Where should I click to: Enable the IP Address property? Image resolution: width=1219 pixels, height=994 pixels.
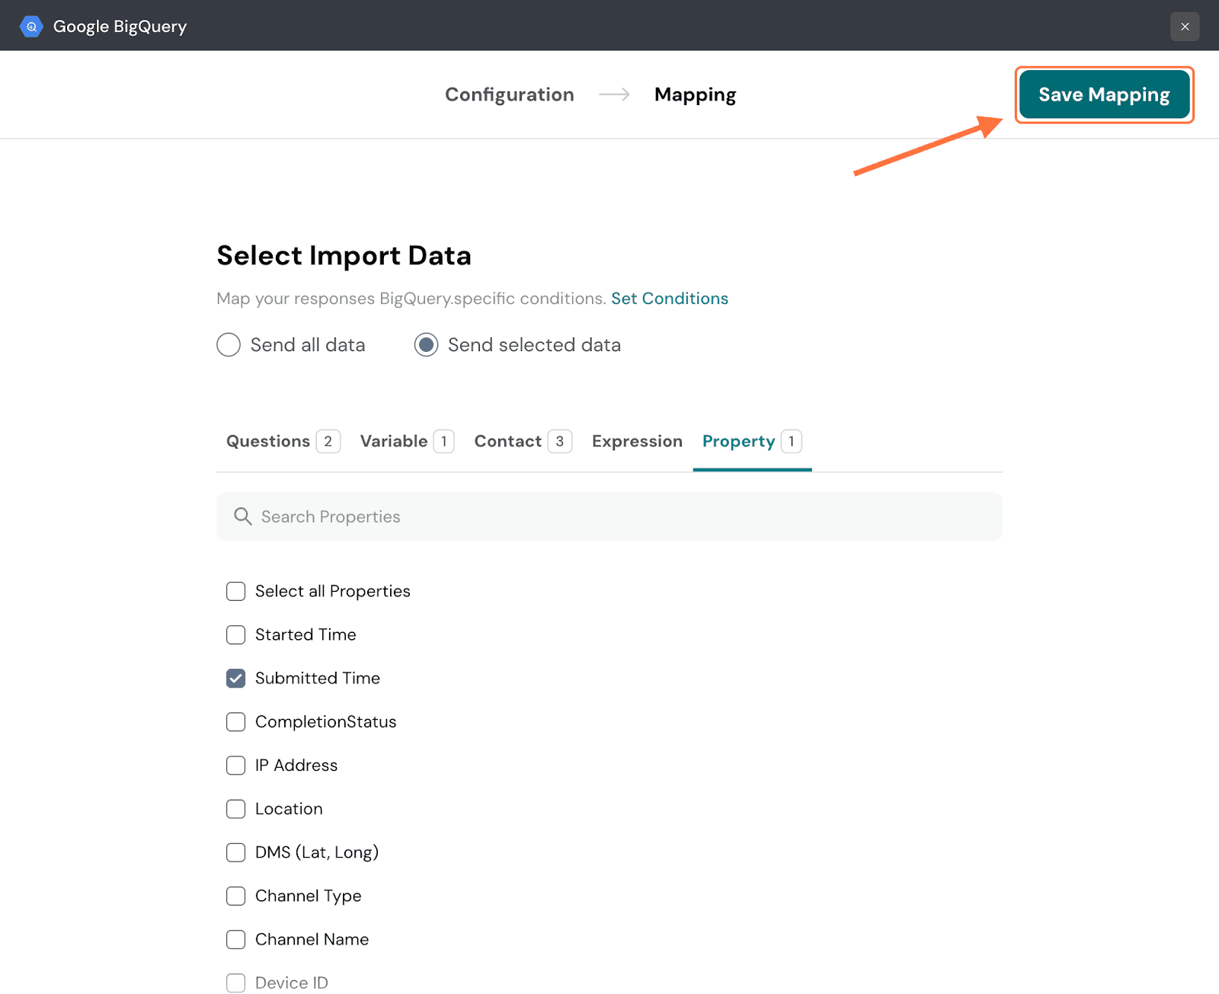236,765
